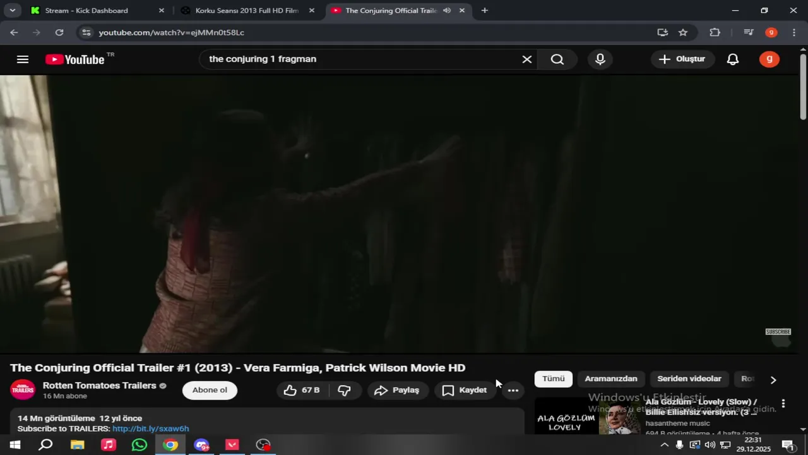Open the Oluştur create menu
Image resolution: width=808 pixels, height=455 pixels.
pyautogui.click(x=682, y=59)
